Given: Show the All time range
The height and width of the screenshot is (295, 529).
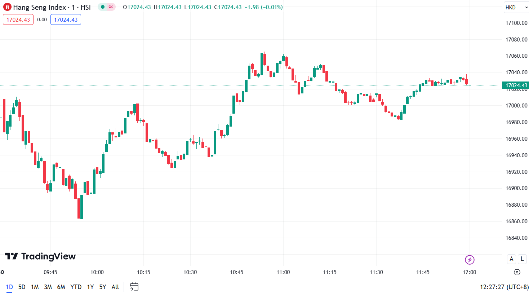Looking at the screenshot, I should [115, 287].
